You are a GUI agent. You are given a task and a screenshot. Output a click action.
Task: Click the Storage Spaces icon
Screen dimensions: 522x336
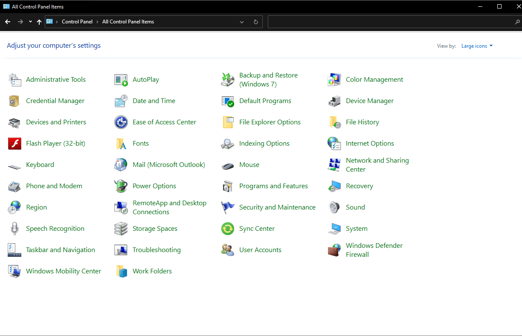[x=121, y=229]
